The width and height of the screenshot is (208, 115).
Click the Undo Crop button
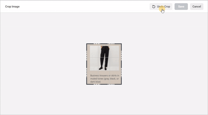pyautogui.click(x=161, y=7)
